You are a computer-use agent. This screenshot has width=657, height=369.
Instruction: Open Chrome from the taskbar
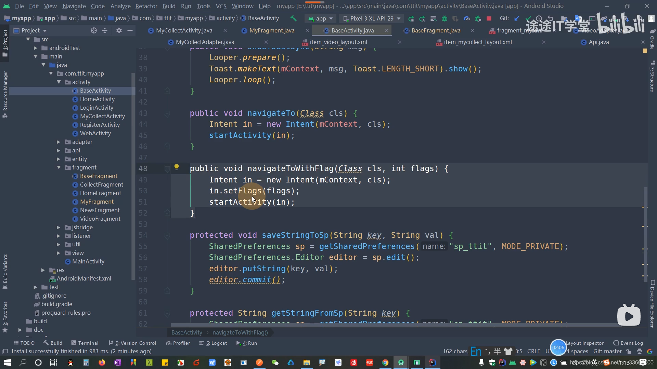[x=385, y=363]
